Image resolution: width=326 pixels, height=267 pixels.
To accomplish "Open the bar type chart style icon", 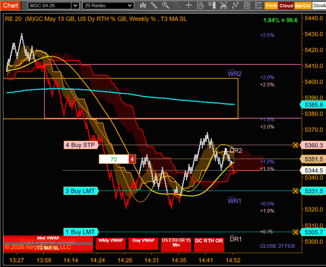I will (143, 6).
